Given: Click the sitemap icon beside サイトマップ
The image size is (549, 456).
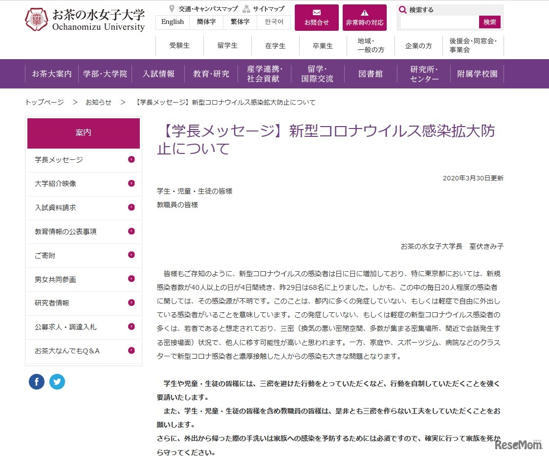Looking at the screenshot, I should point(246,8).
